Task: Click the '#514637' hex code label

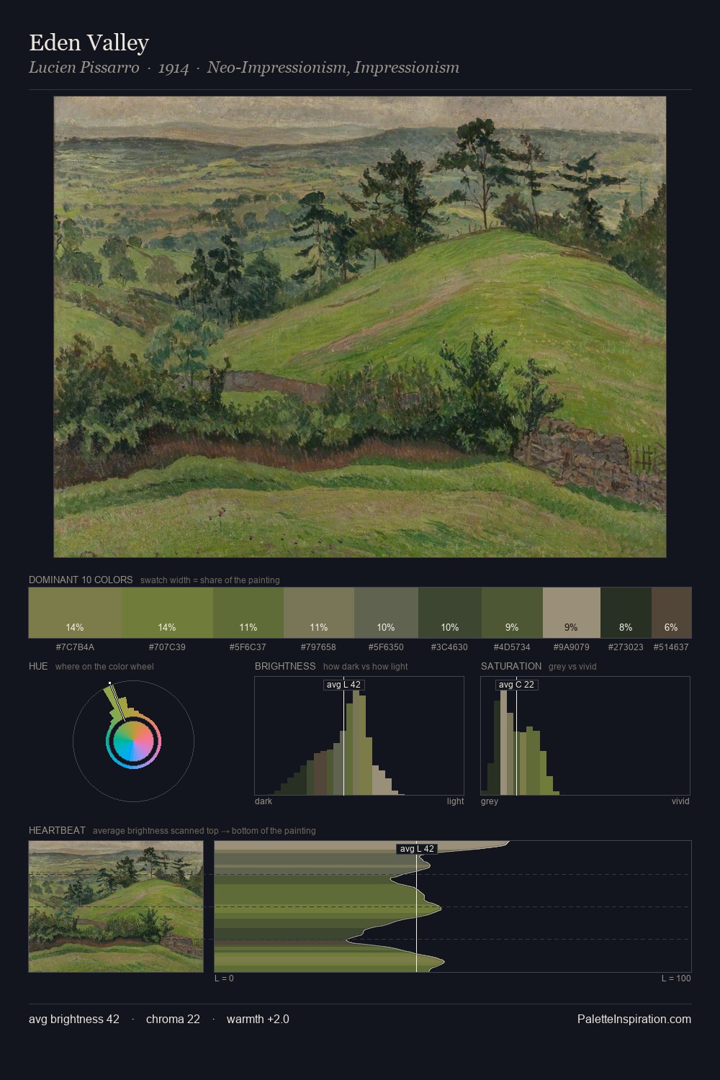Action: (x=671, y=647)
